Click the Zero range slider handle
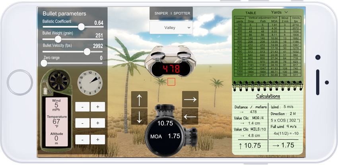The width and height of the screenshot is (338, 165). pos(44,63)
